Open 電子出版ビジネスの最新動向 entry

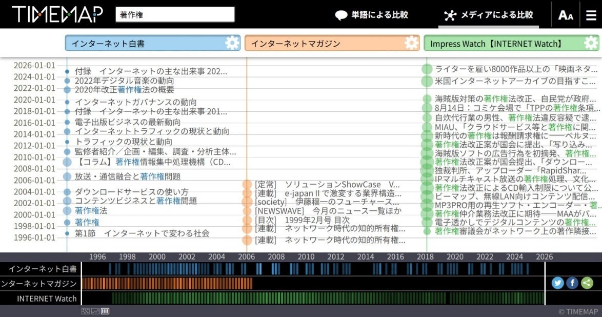coord(128,122)
